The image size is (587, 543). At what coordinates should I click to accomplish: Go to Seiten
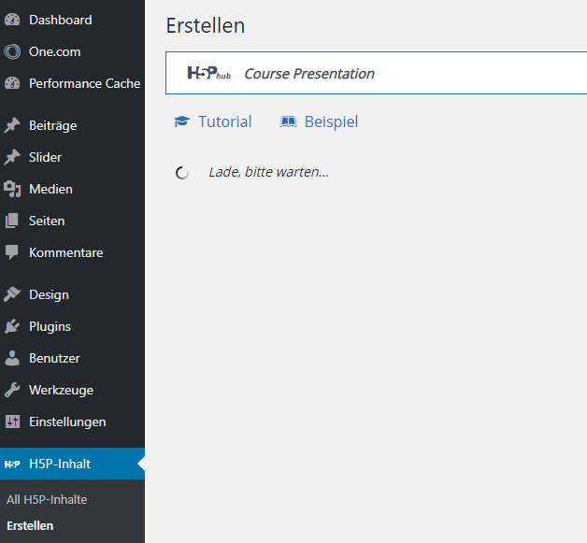pos(72,221)
